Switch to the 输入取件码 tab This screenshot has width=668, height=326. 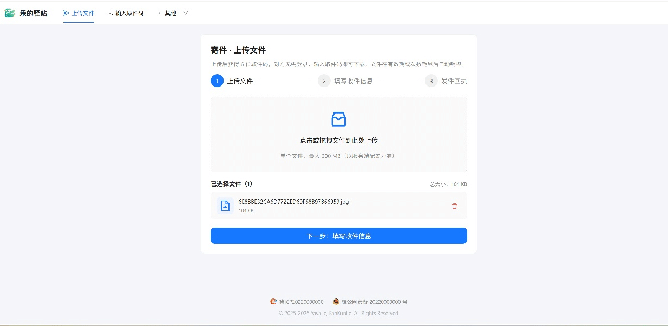click(126, 13)
